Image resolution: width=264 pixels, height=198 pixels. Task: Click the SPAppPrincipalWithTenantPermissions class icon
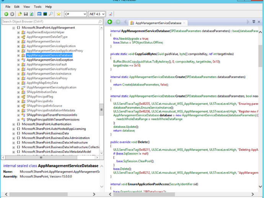click(x=23, y=120)
